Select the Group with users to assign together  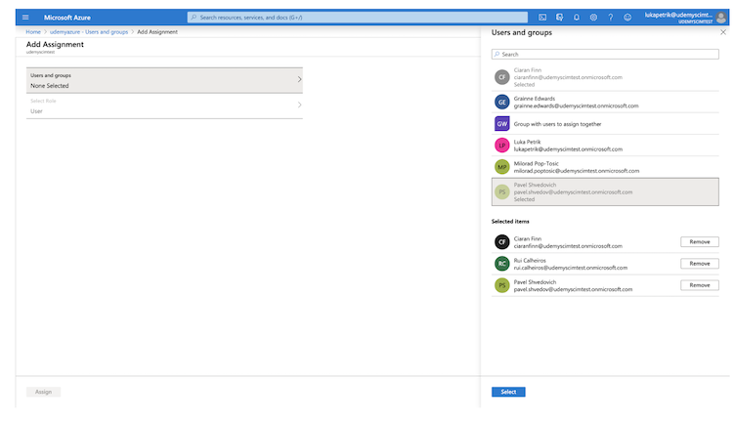point(575,124)
